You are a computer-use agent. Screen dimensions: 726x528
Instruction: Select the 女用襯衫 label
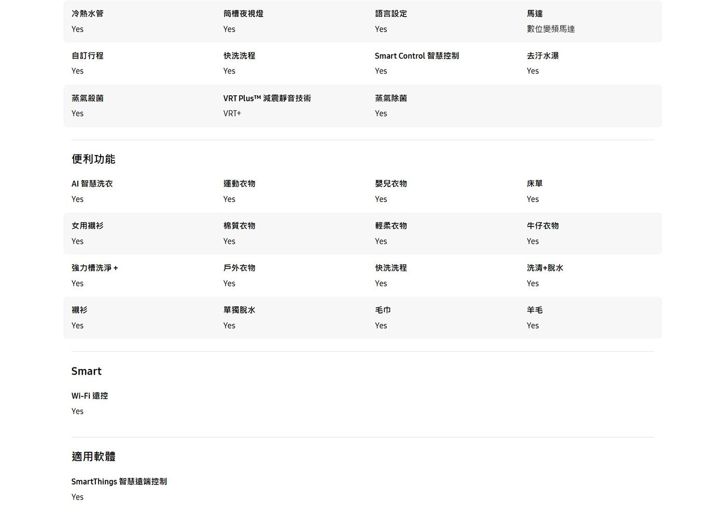[x=88, y=225]
